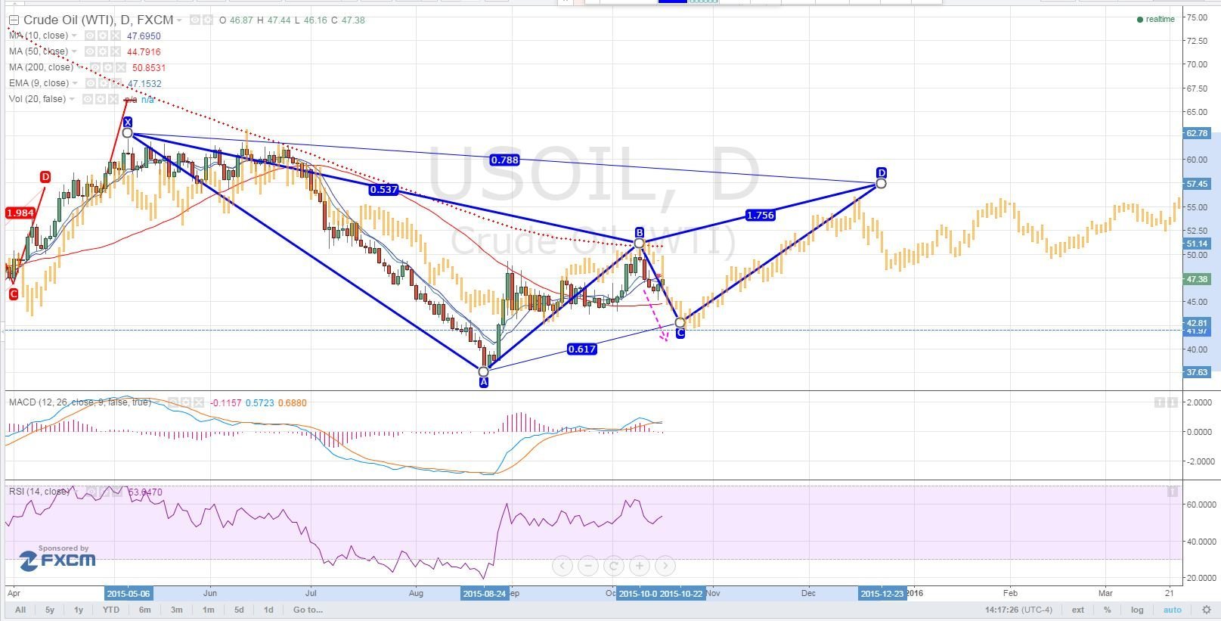The height and width of the screenshot is (621, 1221).
Task: Collapse the Crude Oil legend box
Action: [14, 20]
